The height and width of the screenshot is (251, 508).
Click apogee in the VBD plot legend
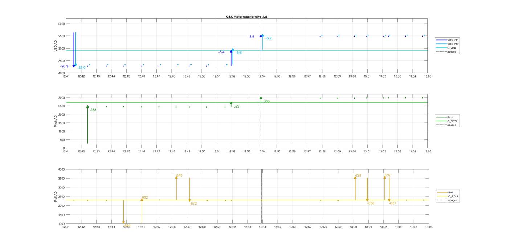(x=447, y=52)
